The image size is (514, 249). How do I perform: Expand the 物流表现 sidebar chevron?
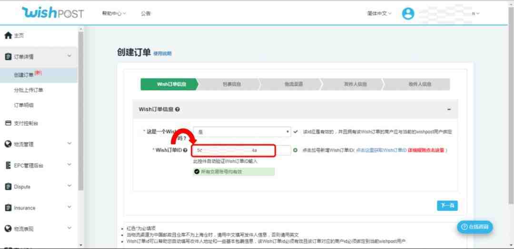tap(69, 228)
